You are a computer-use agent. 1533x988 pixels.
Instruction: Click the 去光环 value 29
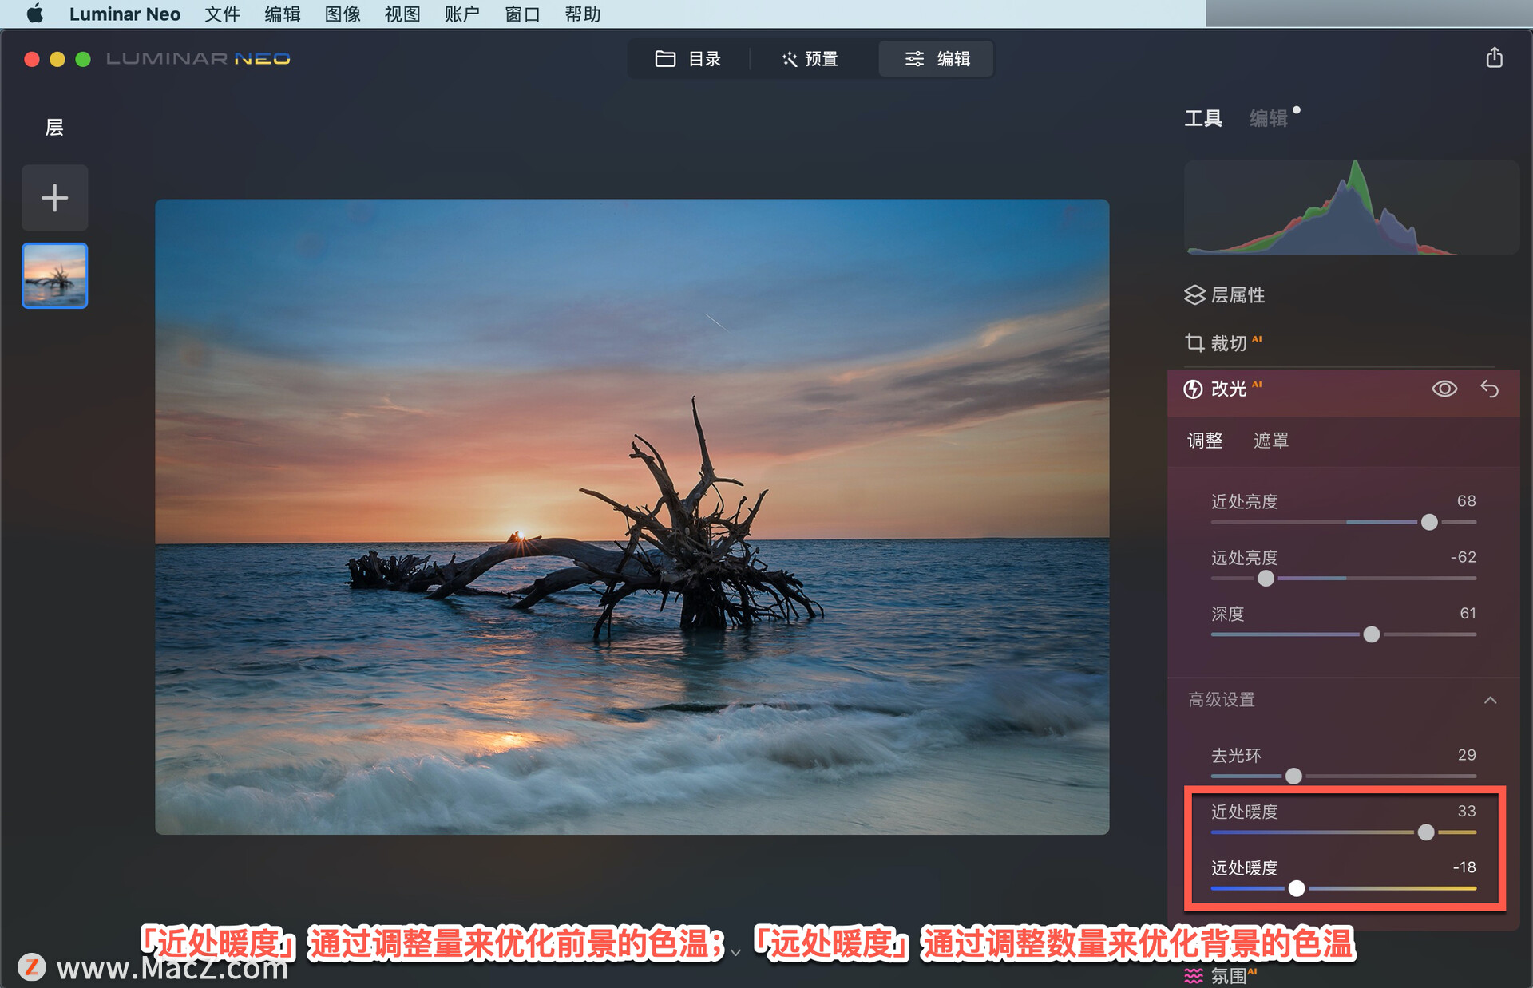(x=1467, y=755)
